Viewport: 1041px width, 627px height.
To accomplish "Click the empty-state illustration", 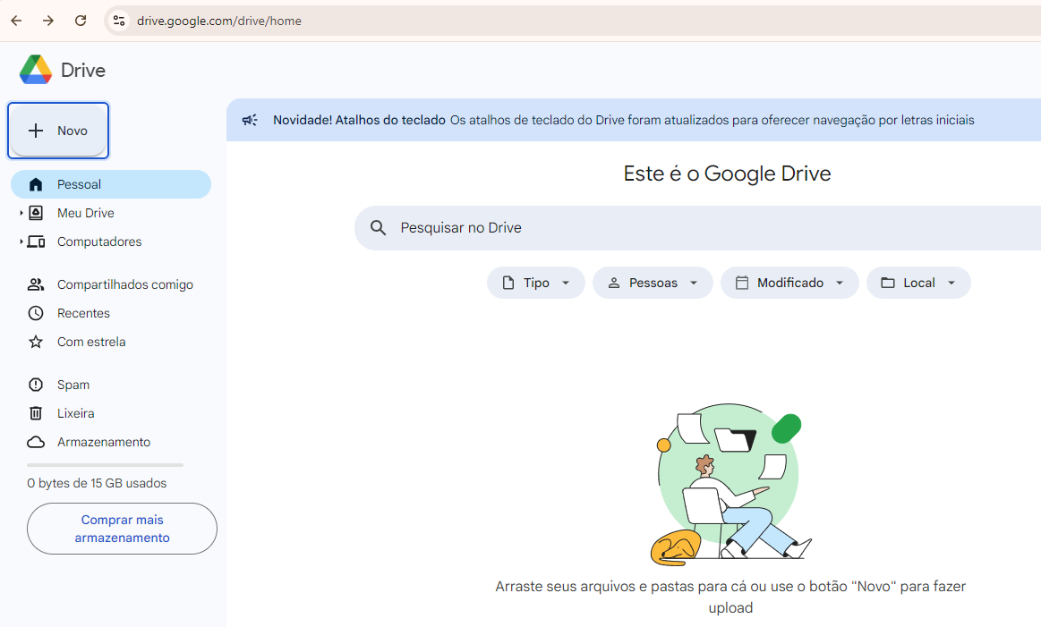I will click(730, 485).
